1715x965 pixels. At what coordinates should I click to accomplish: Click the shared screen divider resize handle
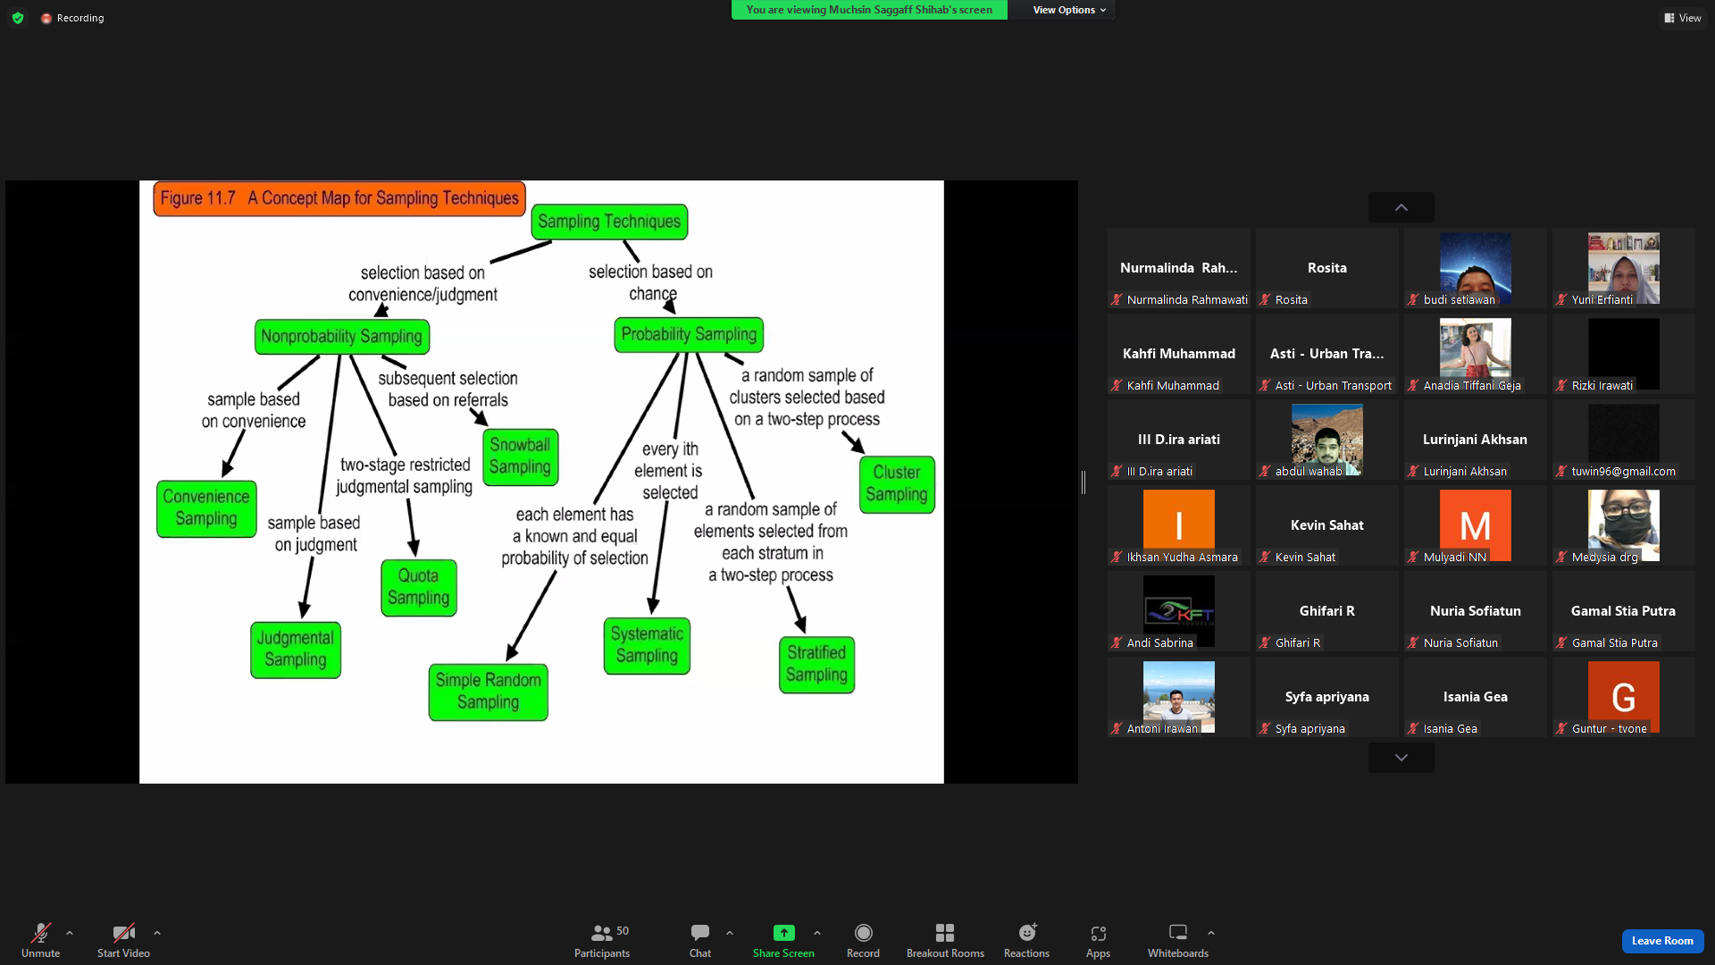click(x=1083, y=482)
